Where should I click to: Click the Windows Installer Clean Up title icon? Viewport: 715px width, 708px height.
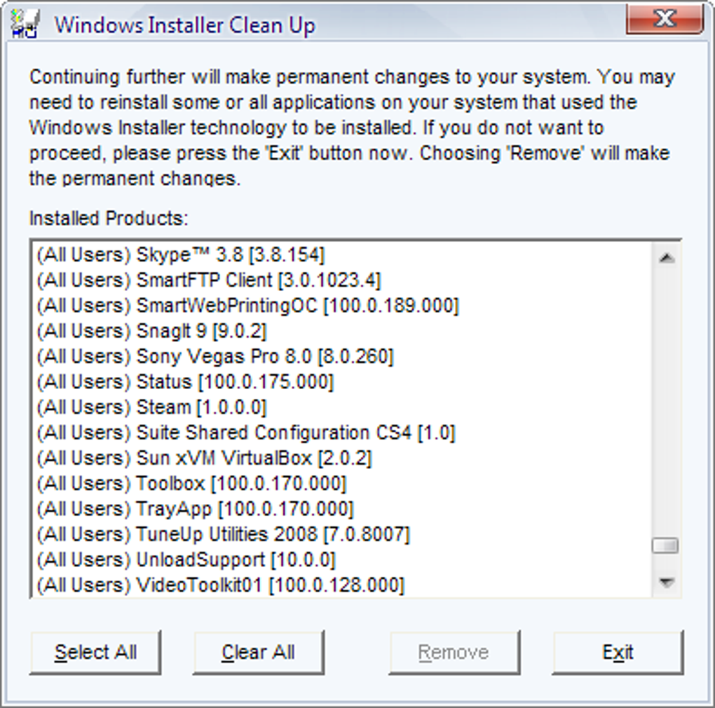pos(25,24)
